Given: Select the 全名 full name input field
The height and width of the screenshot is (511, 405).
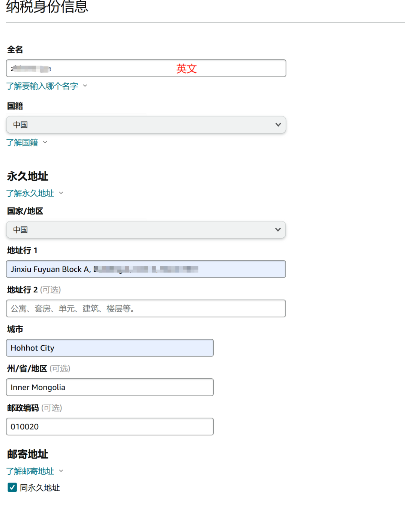Looking at the screenshot, I should (146, 68).
